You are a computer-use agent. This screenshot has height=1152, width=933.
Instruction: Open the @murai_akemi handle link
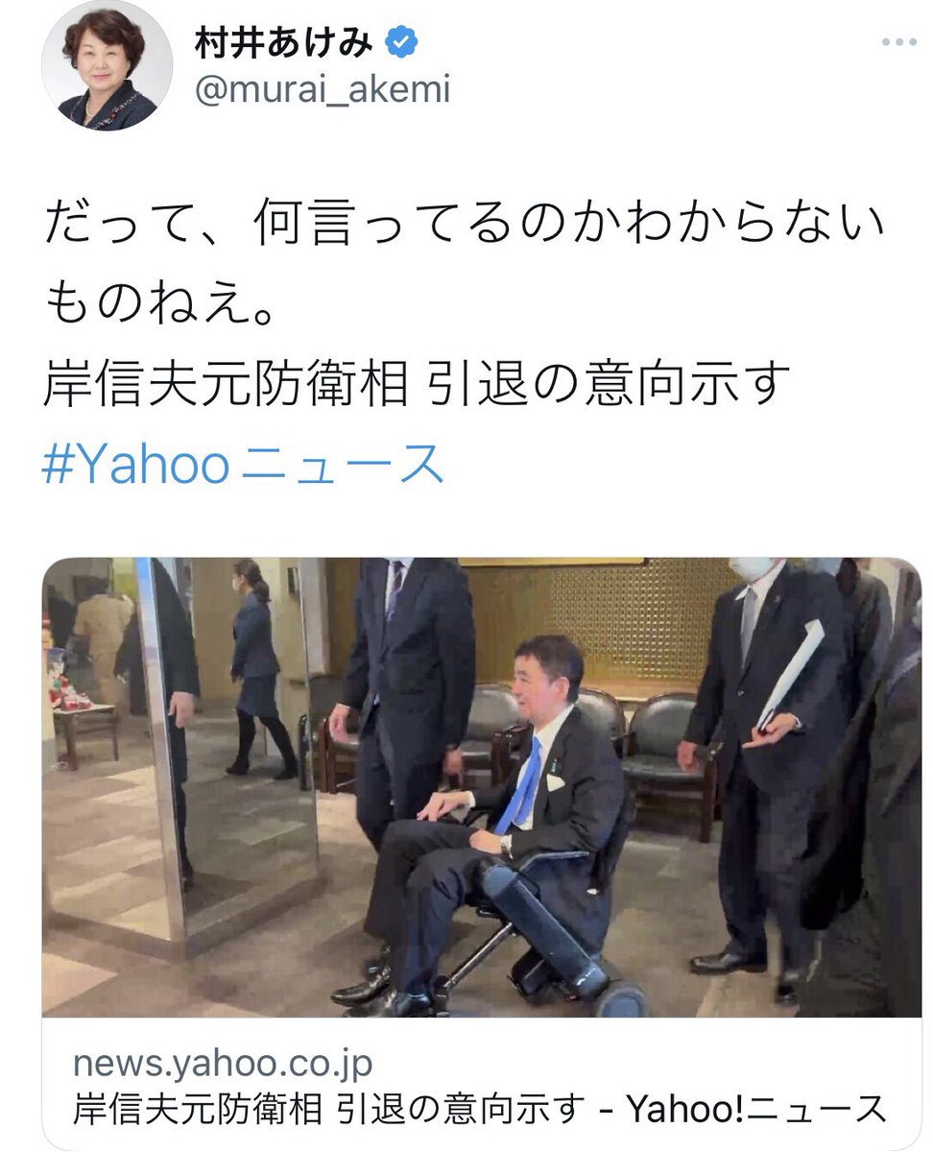pos(322,91)
